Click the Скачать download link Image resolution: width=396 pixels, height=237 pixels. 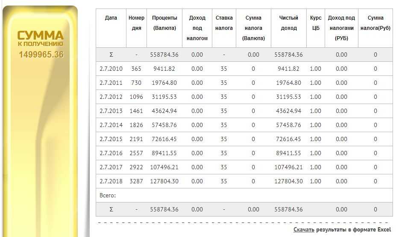pos(304,229)
